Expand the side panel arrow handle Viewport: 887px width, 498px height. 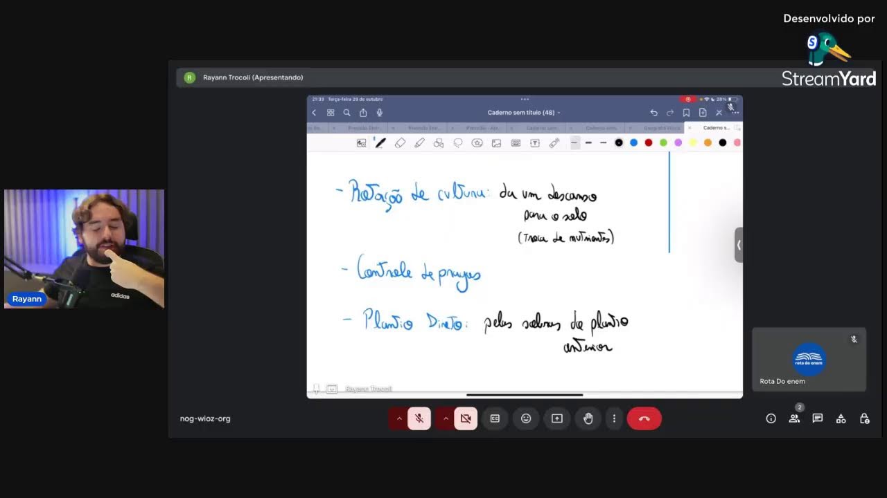click(x=739, y=245)
